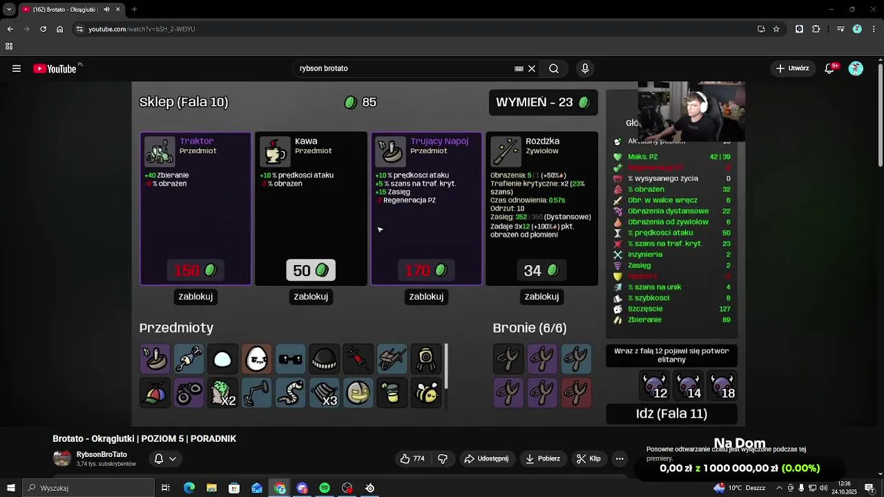
Task: Open a new browser tab
Action: click(134, 10)
